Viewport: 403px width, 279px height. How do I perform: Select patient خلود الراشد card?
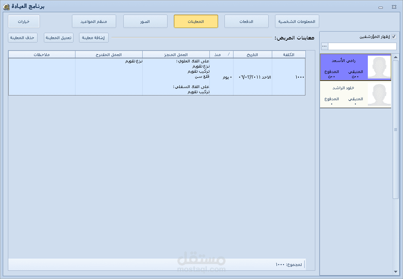coord(356,94)
